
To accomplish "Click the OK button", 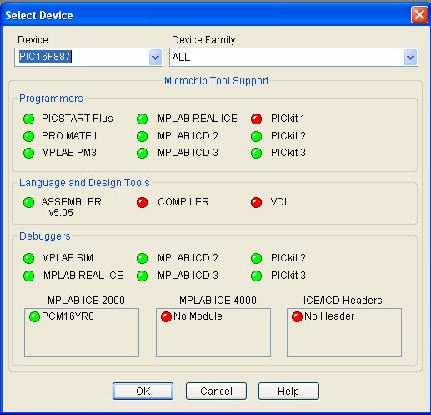I will coord(143,391).
